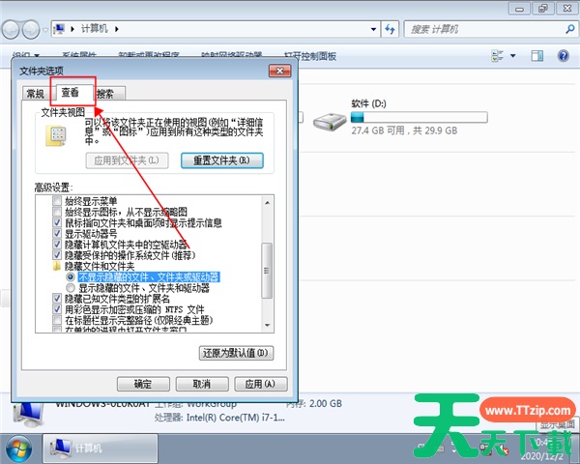Click the Windows Start button
The width and height of the screenshot is (580, 464).
19,447
